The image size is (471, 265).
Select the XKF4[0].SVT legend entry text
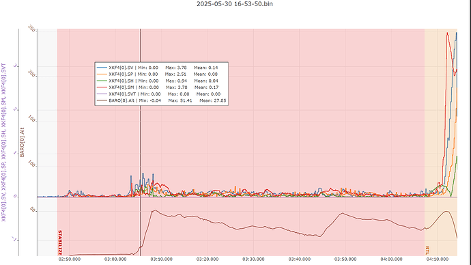[x=123, y=94]
